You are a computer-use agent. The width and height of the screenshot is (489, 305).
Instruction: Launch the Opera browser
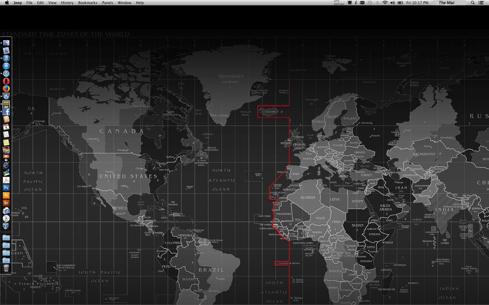click(x=6, y=81)
